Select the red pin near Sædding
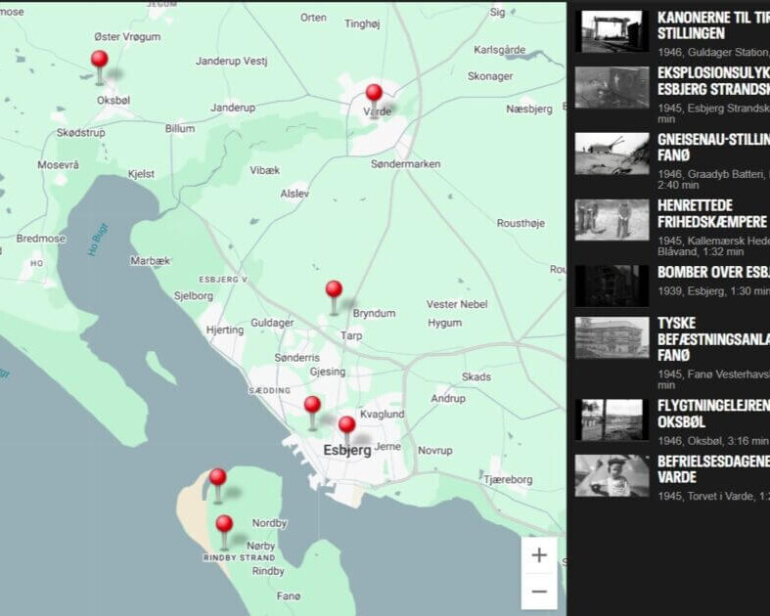Image resolution: width=770 pixels, height=616 pixels. 312,407
